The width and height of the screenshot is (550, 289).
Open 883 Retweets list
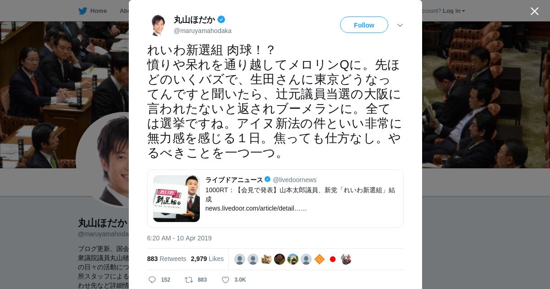[166, 259]
